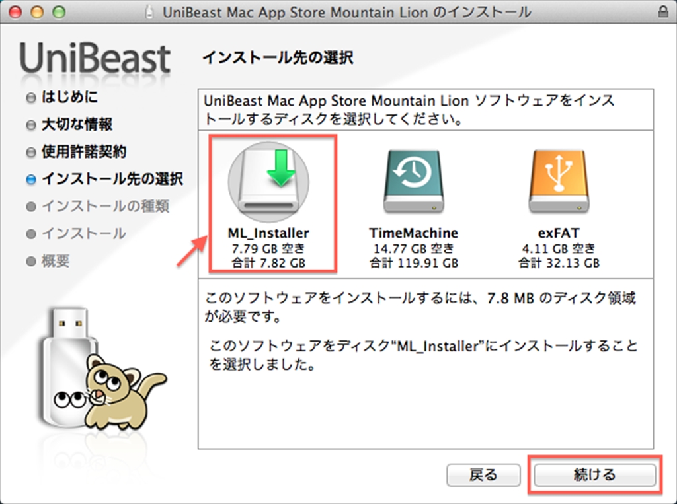This screenshot has width=677, height=504.
Task: Click the TimeMachine disk name label
Action: pos(414,233)
